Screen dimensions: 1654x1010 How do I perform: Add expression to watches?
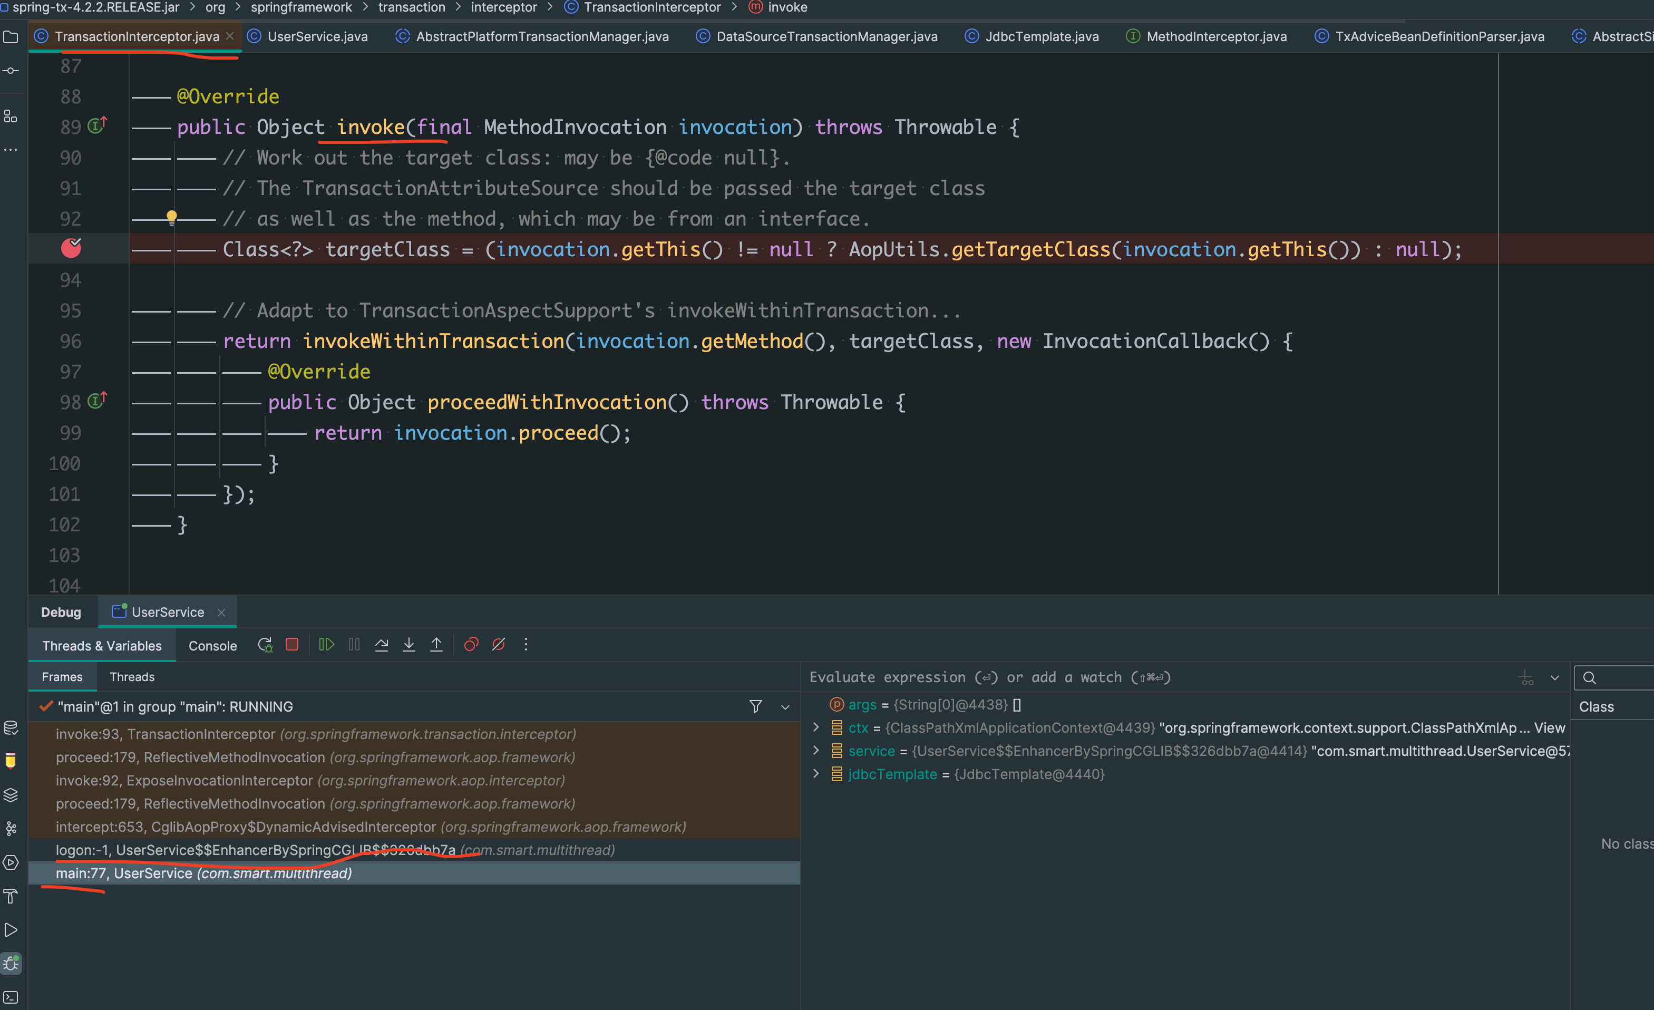coord(1526,677)
